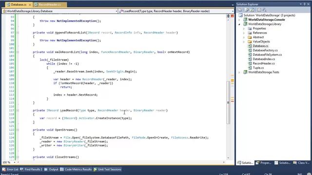This screenshot has width=312, height=175.
Task: Open the Error List panel tab
Action: pyautogui.click(x=10, y=170)
